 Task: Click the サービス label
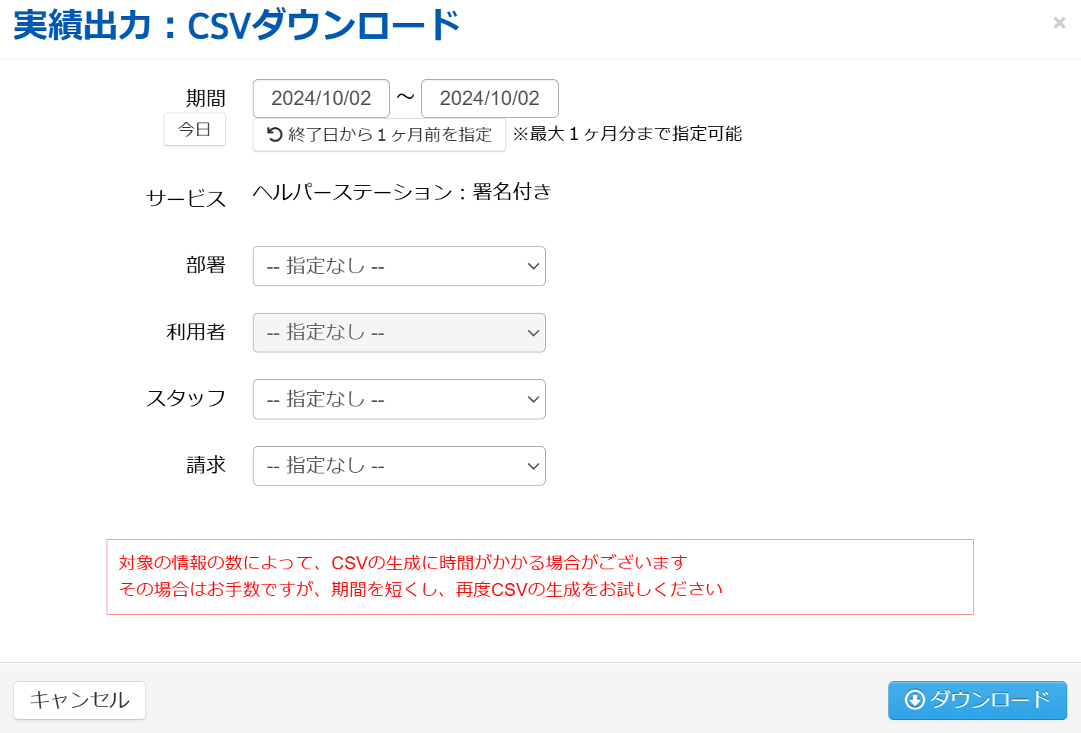pyautogui.click(x=187, y=199)
